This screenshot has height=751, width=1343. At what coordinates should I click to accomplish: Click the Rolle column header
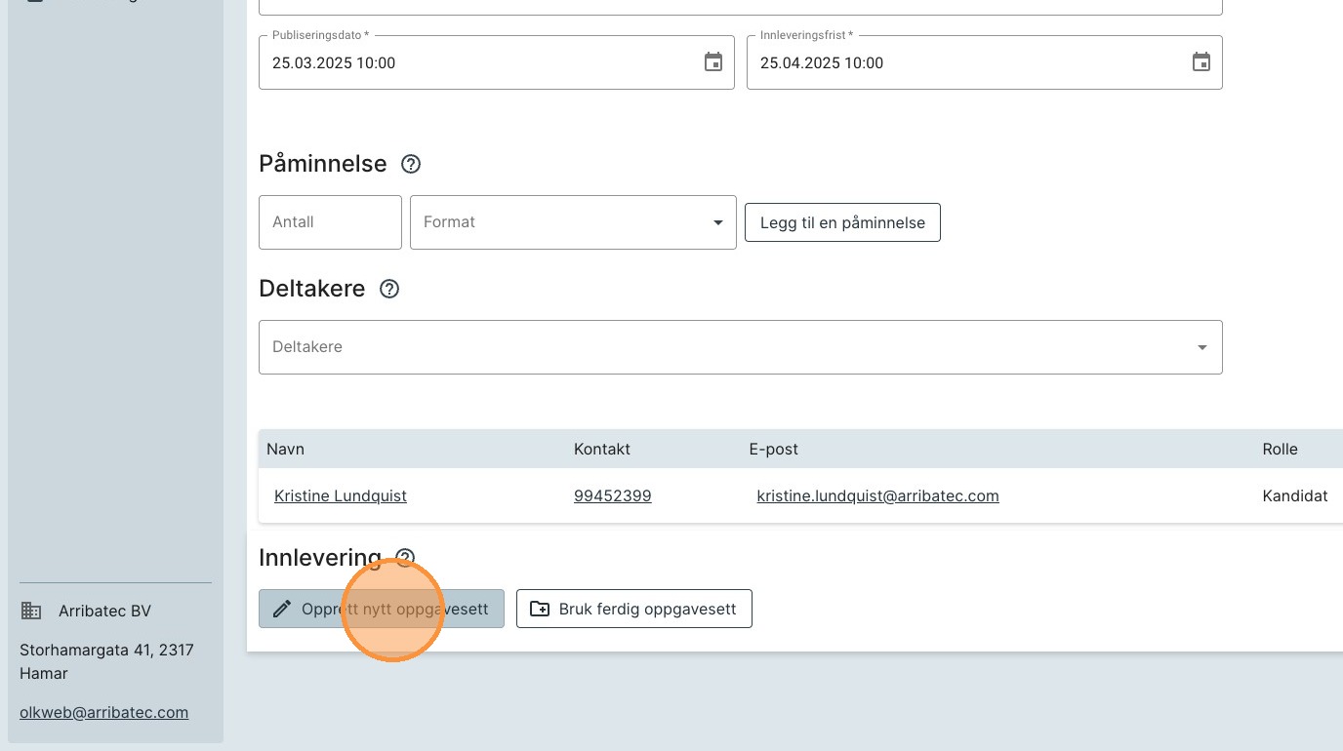tap(1280, 449)
